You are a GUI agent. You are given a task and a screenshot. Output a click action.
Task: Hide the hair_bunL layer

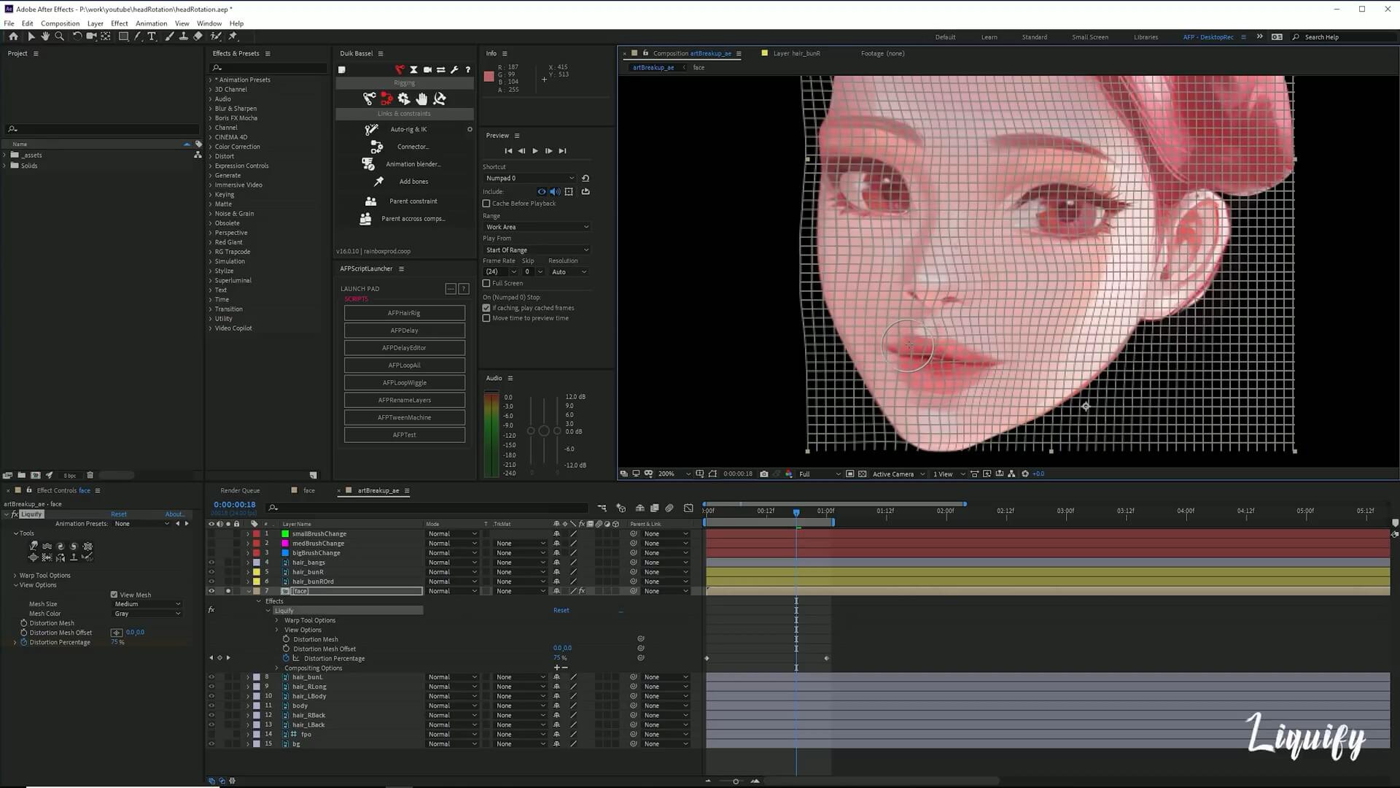point(211,677)
